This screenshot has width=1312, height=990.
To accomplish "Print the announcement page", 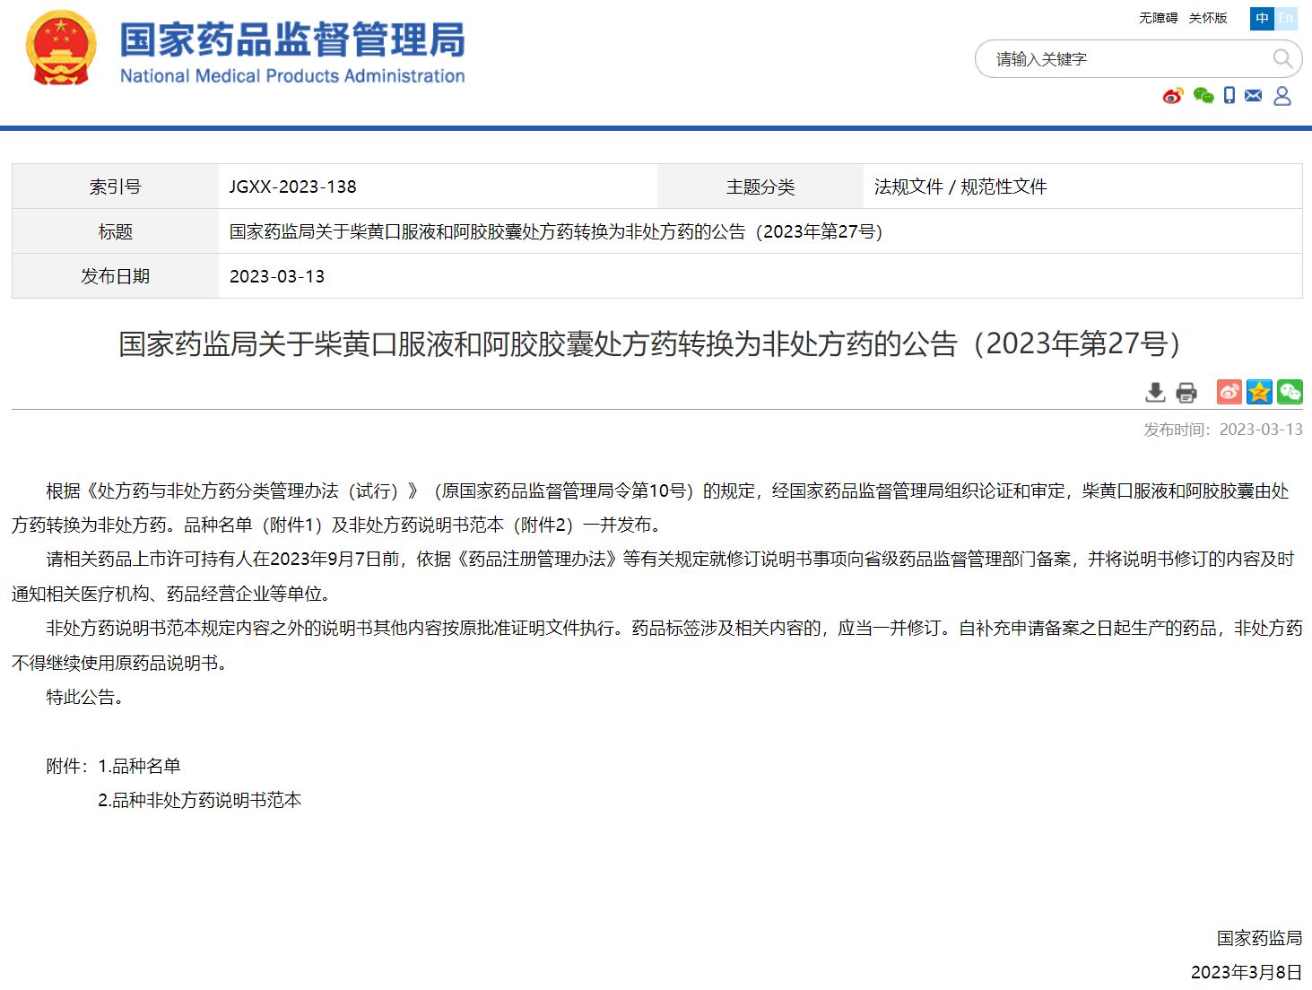I will [1186, 392].
